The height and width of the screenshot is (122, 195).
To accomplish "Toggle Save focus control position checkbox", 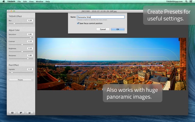I will 78,23.
